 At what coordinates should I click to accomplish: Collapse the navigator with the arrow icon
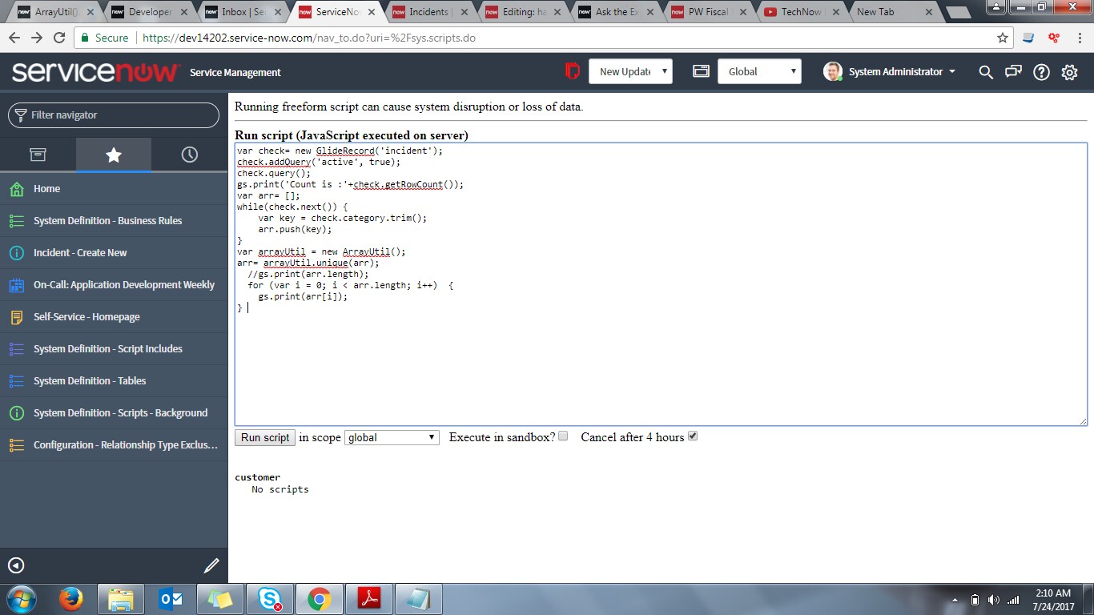coord(16,565)
